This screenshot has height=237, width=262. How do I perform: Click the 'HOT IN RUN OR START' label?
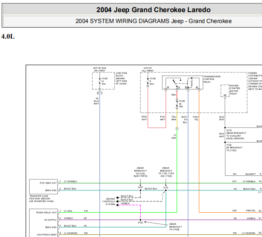click(x=99, y=69)
